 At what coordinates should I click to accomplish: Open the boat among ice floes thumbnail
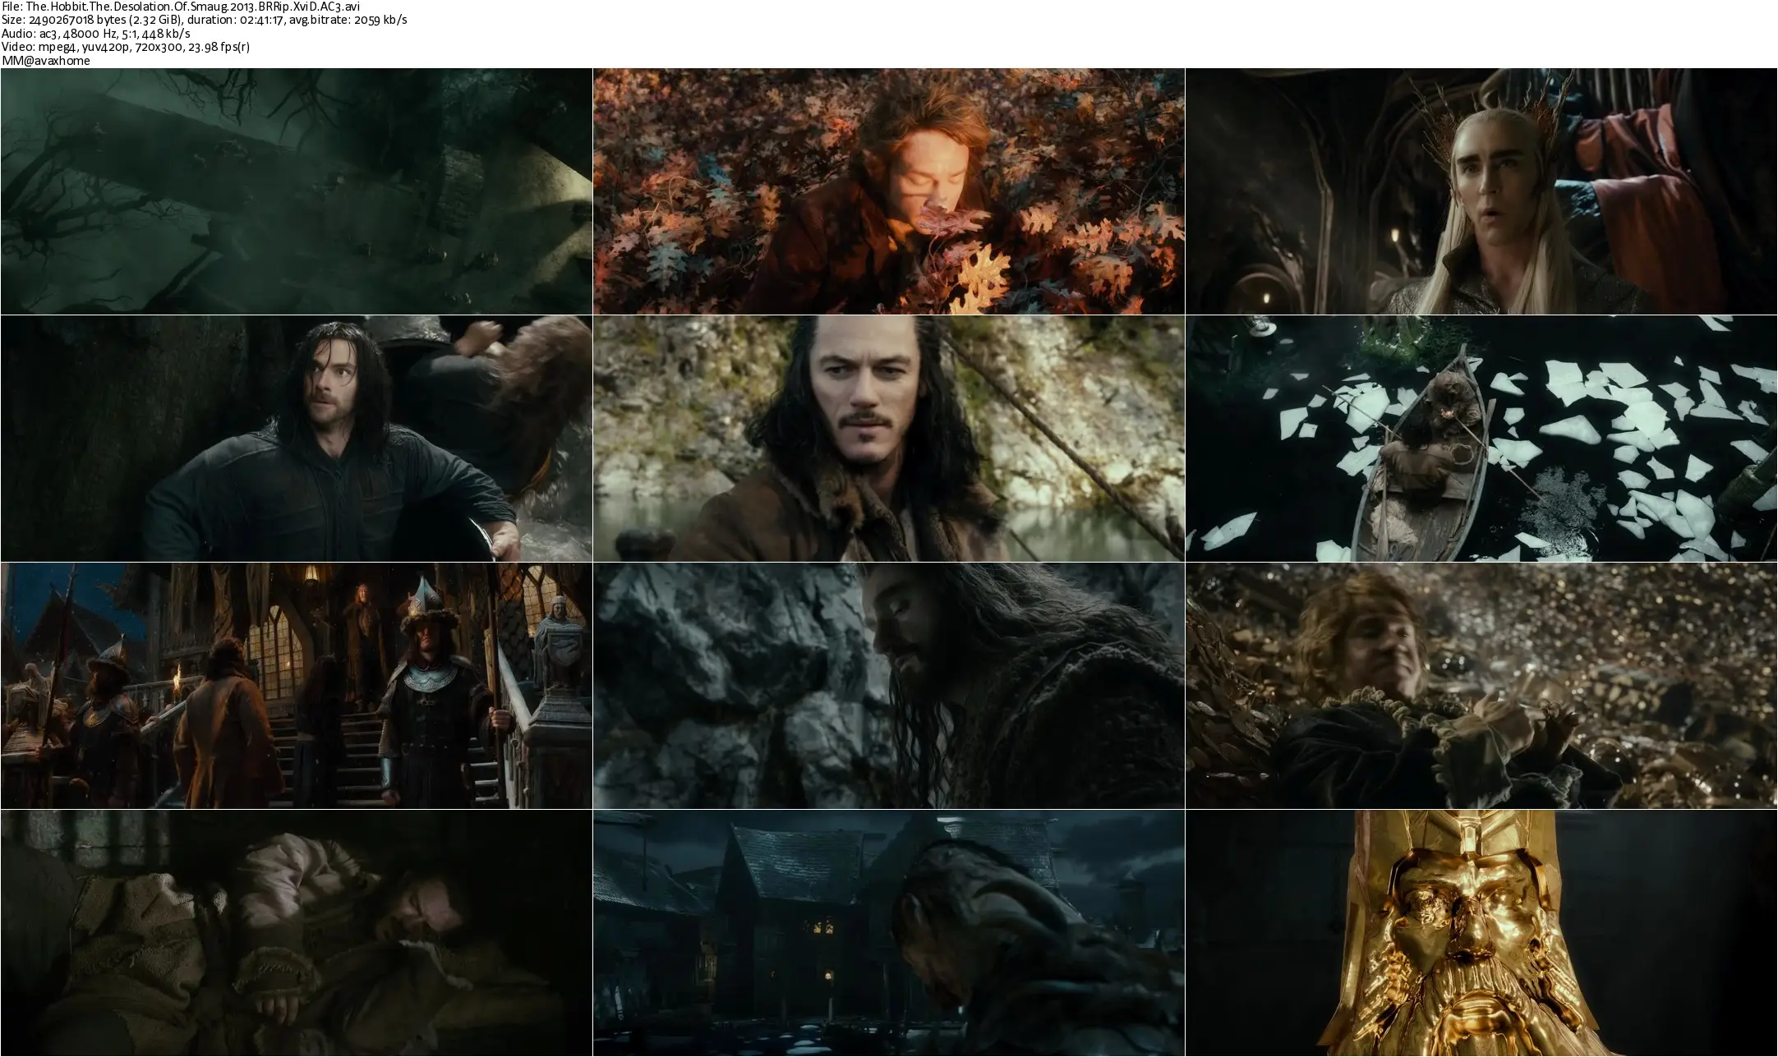point(1481,439)
